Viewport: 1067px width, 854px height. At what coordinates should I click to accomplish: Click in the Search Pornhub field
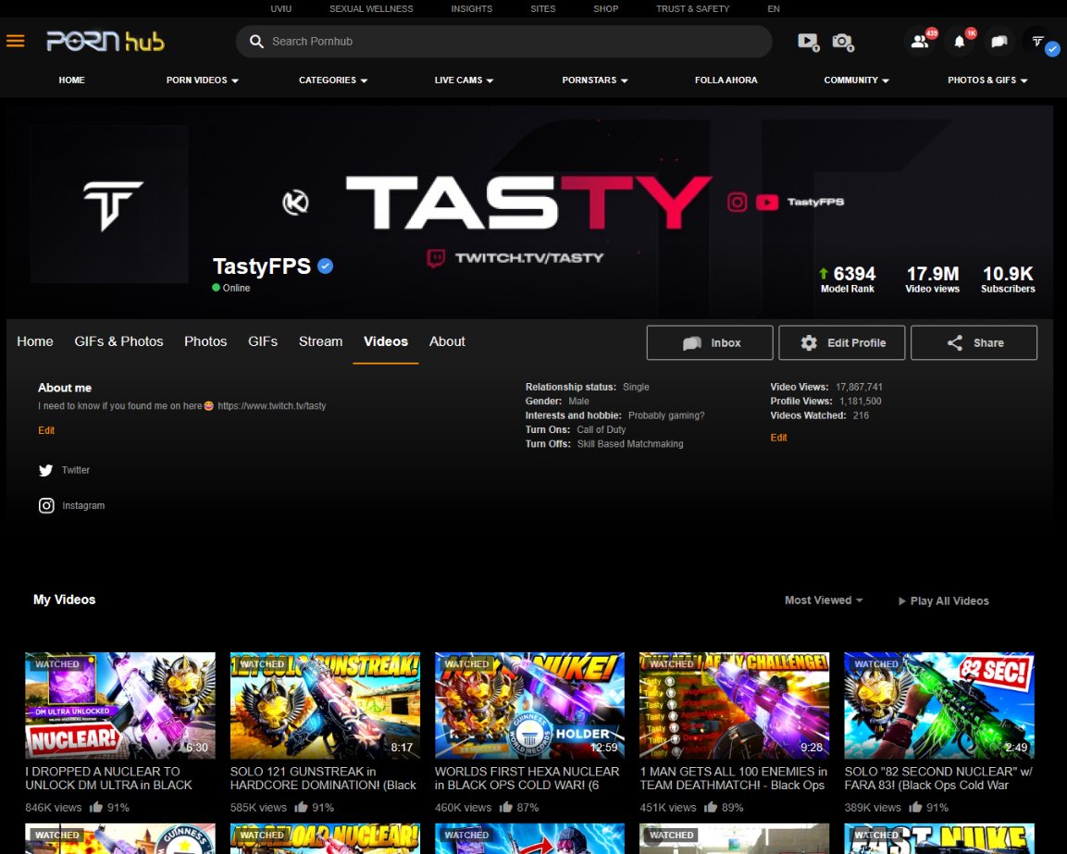click(x=503, y=42)
